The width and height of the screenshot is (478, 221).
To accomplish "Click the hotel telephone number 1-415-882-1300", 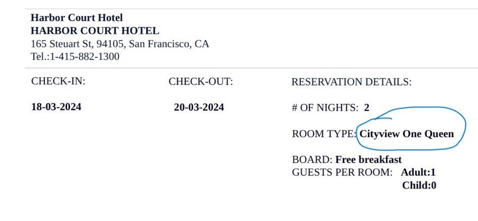I will tap(85, 57).
